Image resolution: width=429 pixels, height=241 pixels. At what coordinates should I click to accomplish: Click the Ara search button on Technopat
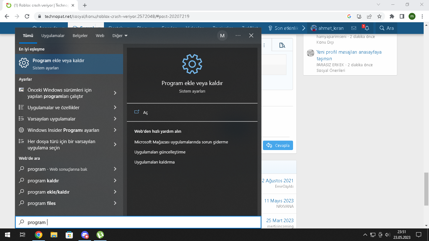click(x=387, y=28)
